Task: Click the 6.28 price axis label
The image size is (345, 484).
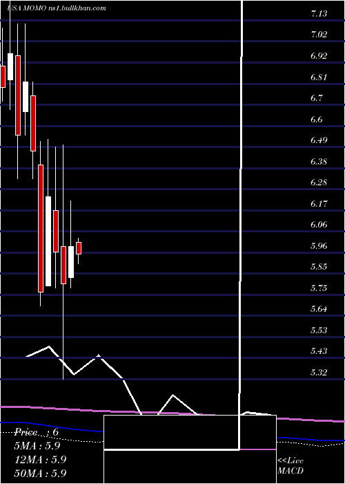Action: (319, 183)
